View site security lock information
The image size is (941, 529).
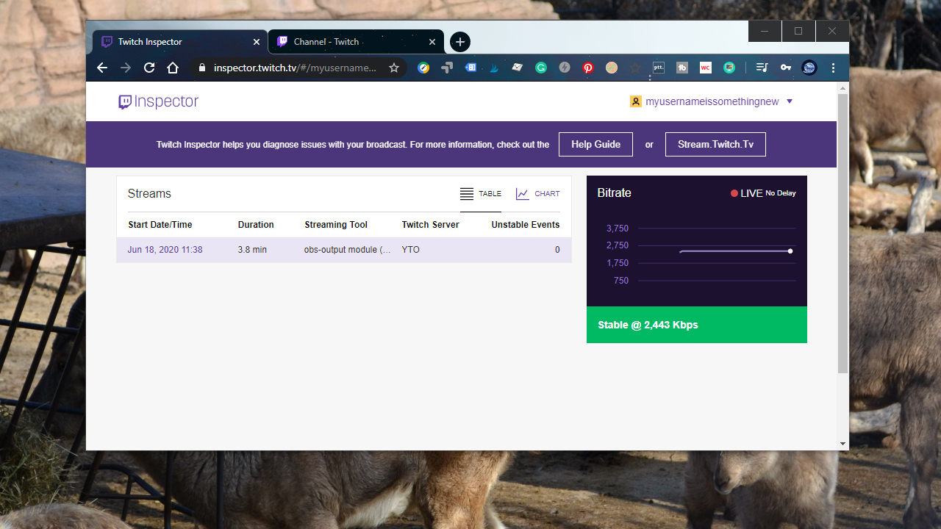click(202, 68)
